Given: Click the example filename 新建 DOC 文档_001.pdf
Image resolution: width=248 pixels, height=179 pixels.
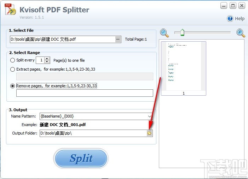Looking at the screenshot, I should [x=63, y=125].
